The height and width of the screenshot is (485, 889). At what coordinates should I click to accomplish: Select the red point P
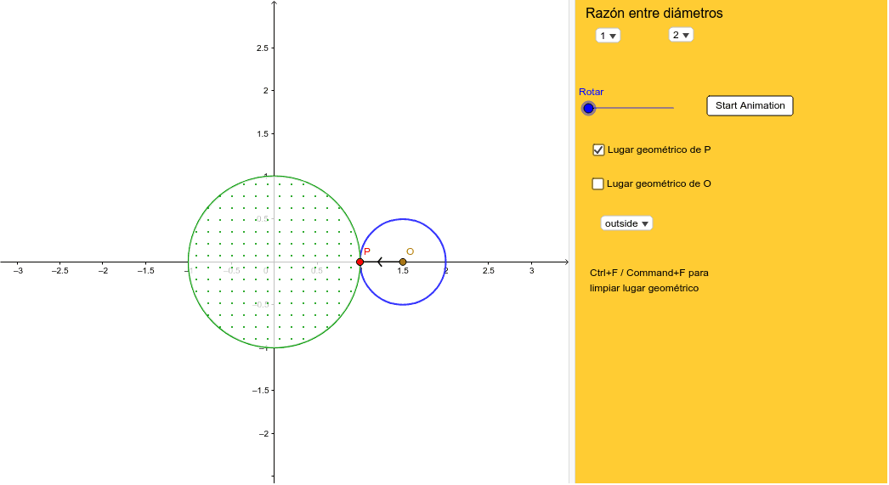coord(360,262)
